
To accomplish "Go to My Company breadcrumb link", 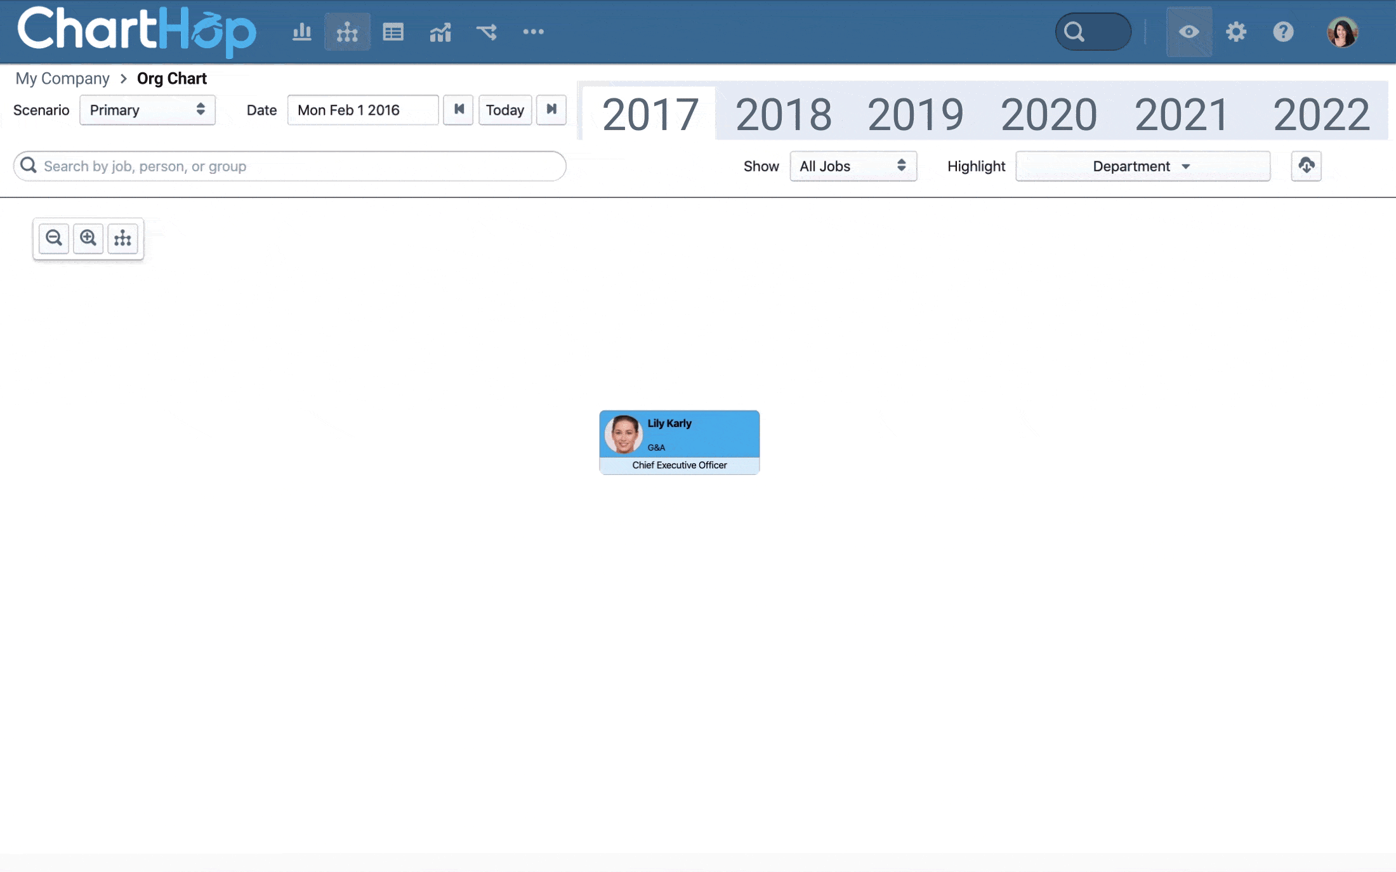I will [62, 78].
